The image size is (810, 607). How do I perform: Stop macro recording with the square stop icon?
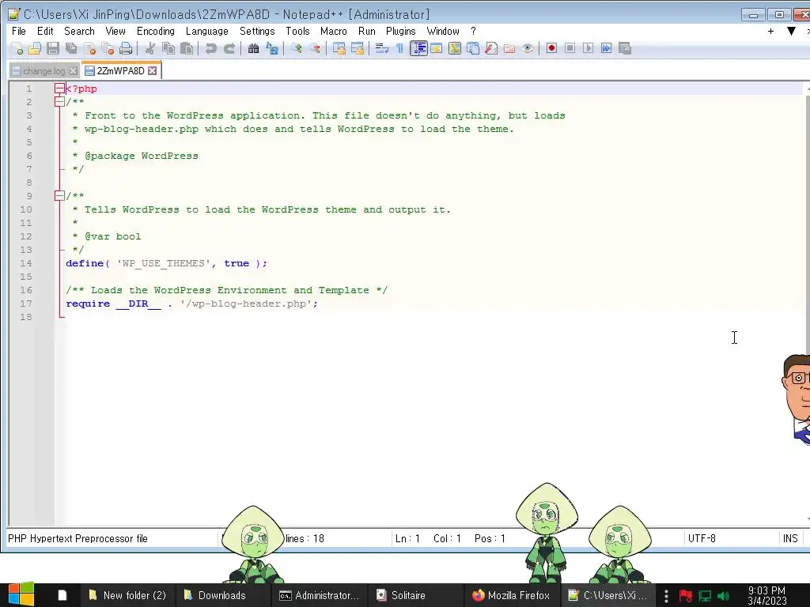570,48
